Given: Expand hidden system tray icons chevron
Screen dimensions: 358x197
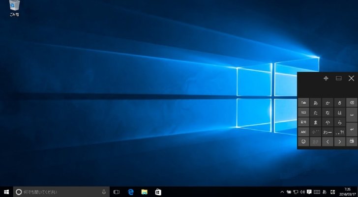Looking at the screenshot, I should tap(282, 192).
